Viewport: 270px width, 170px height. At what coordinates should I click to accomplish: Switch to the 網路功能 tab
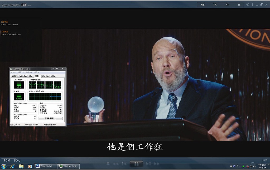pyautogui.click(x=45, y=76)
